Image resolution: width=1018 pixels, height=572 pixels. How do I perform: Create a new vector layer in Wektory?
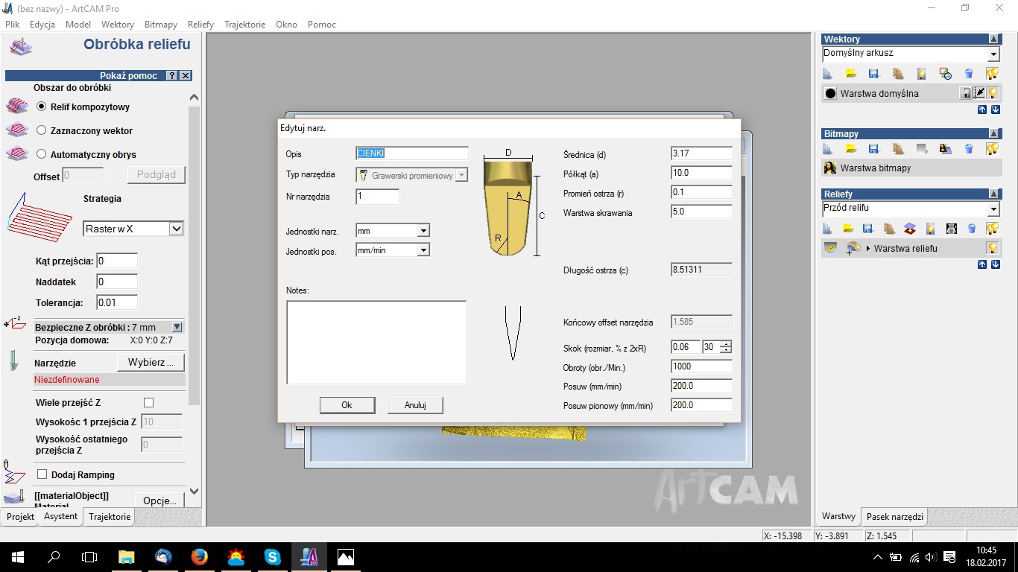827,74
